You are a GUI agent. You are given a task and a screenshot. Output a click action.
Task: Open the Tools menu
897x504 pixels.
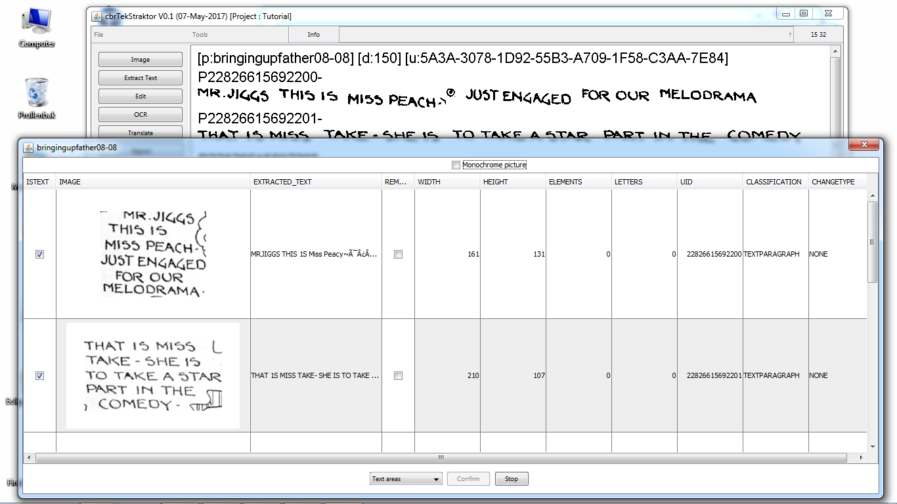coord(200,35)
